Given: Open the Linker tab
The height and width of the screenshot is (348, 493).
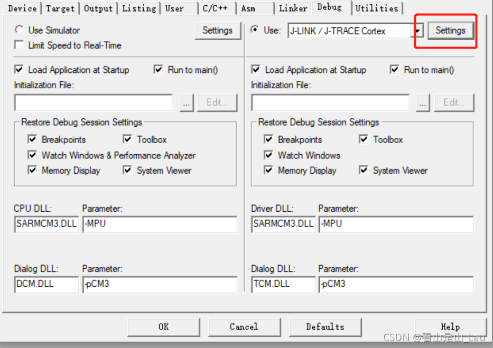Looking at the screenshot, I should pos(293,8).
